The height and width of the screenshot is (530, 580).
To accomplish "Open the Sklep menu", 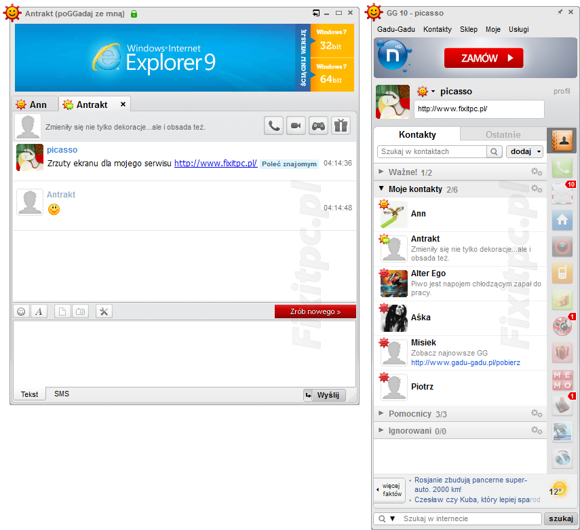I will [468, 29].
